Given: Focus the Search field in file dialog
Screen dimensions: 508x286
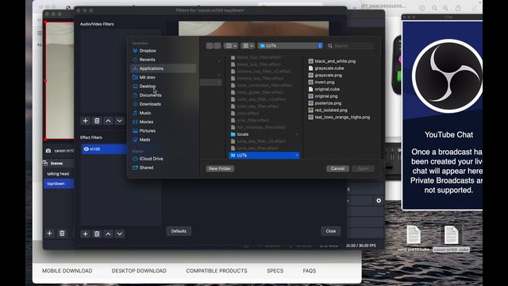Looking at the screenshot, I should point(351,46).
